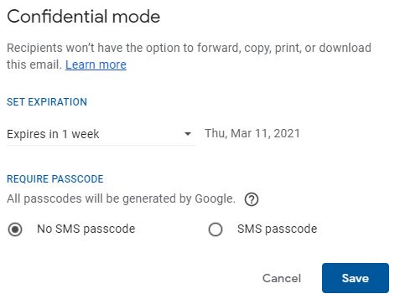Click the expiration dropdown arrow
The height and width of the screenshot is (304, 400).
tap(188, 134)
